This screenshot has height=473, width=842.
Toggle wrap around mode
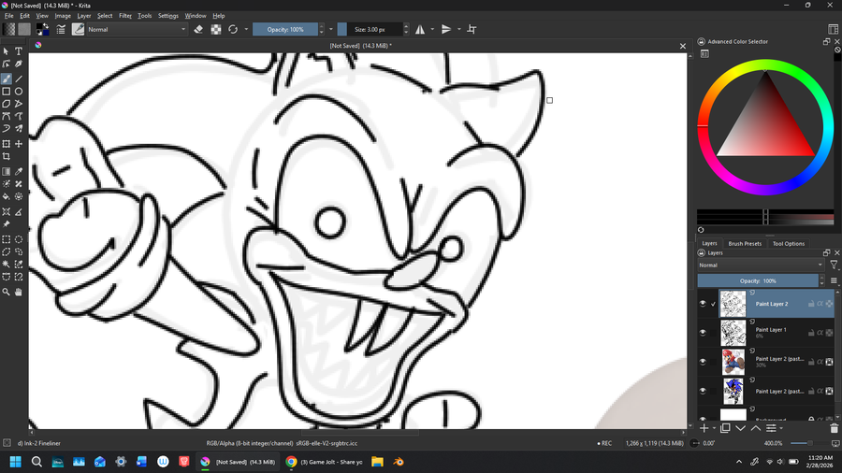tap(472, 30)
